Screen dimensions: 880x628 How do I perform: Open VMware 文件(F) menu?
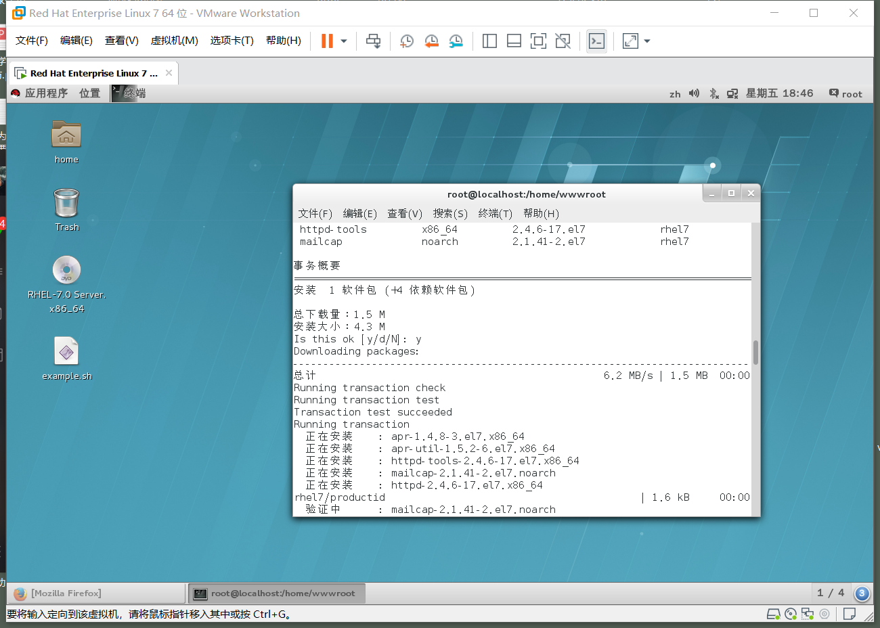pos(32,41)
